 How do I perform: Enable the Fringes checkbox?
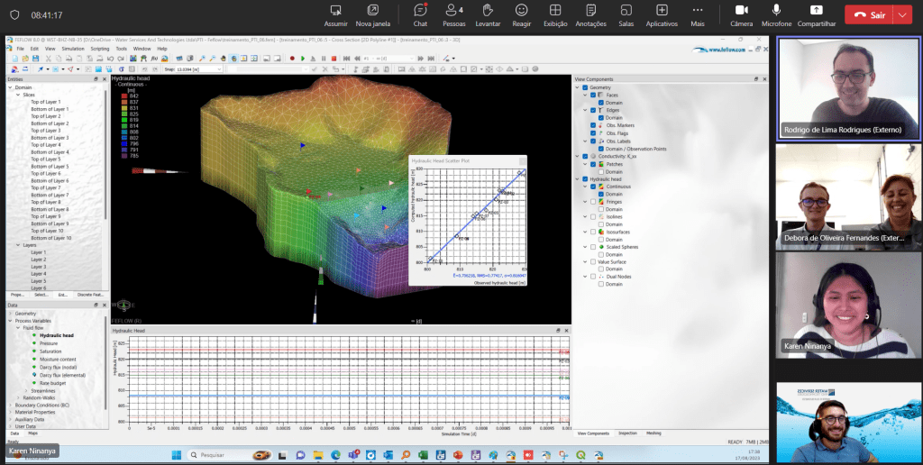click(592, 201)
